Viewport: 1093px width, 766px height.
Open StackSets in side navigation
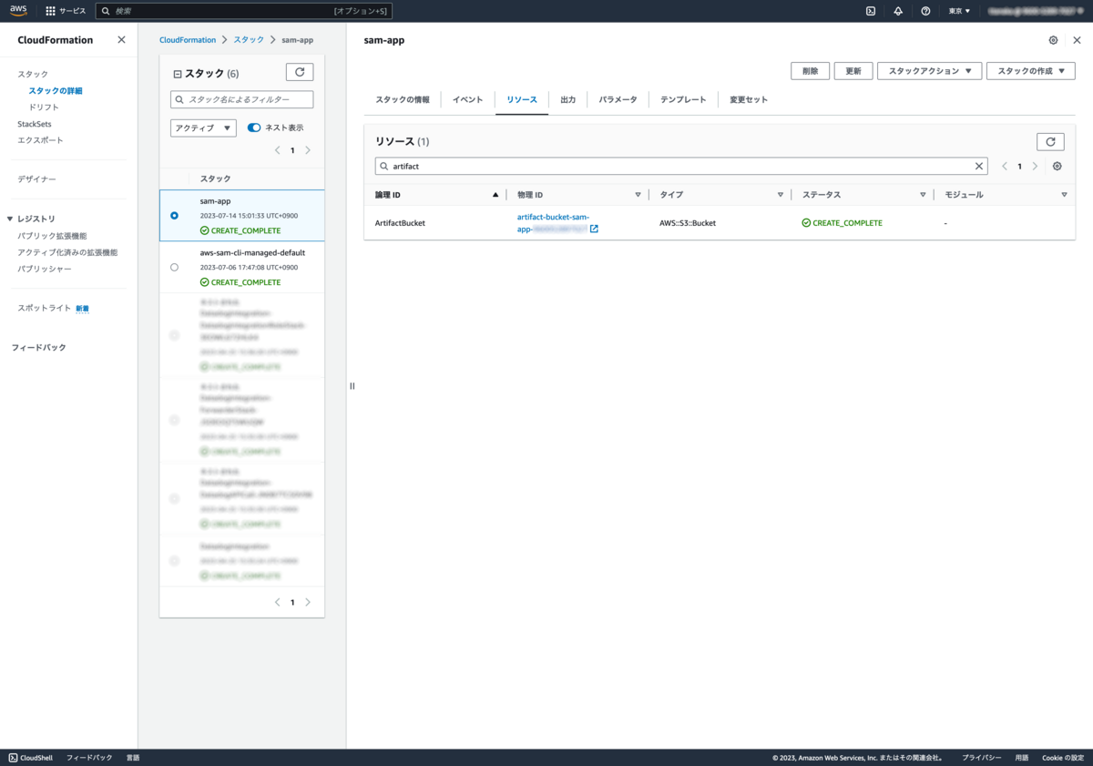coord(35,124)
